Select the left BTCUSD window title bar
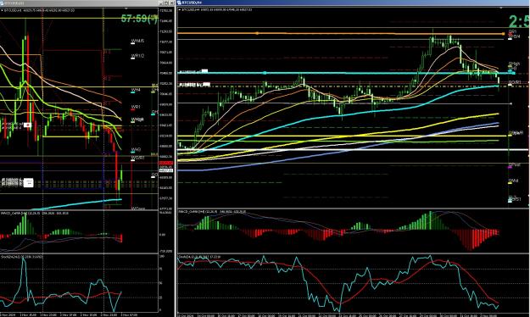The height and width of the screenshot is (317, 530). (x=86, y=3)
